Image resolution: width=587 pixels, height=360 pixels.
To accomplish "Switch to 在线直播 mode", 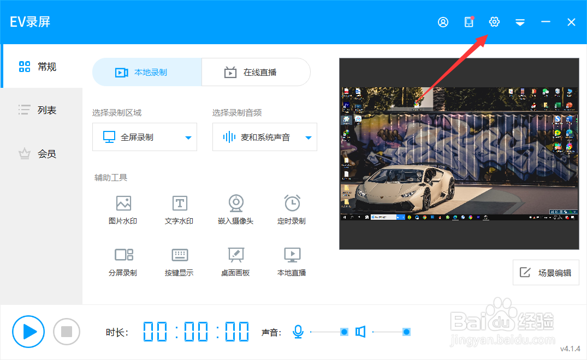I will 256,72.
